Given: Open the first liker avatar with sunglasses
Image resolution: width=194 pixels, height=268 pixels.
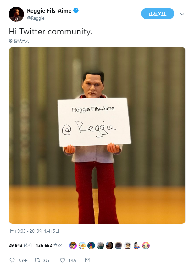Looking at the screenshot, I should coord(73,246).
